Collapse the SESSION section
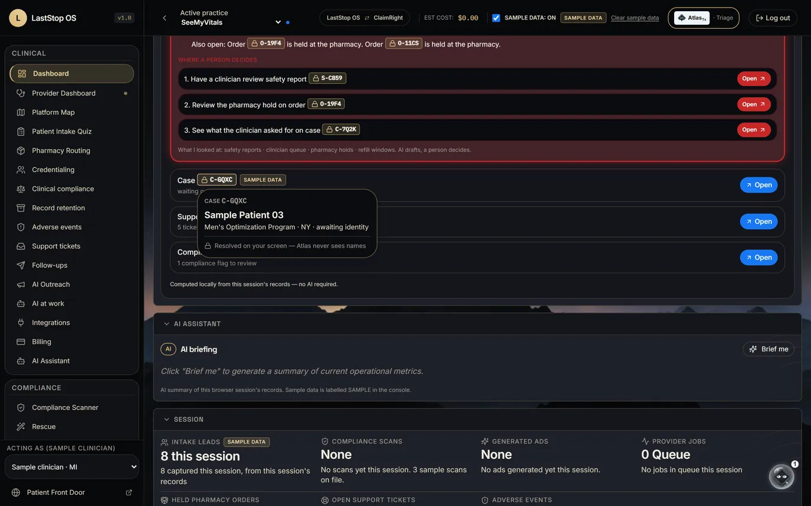The height and width of the screenshot is (506, 811). coord(166,419)
